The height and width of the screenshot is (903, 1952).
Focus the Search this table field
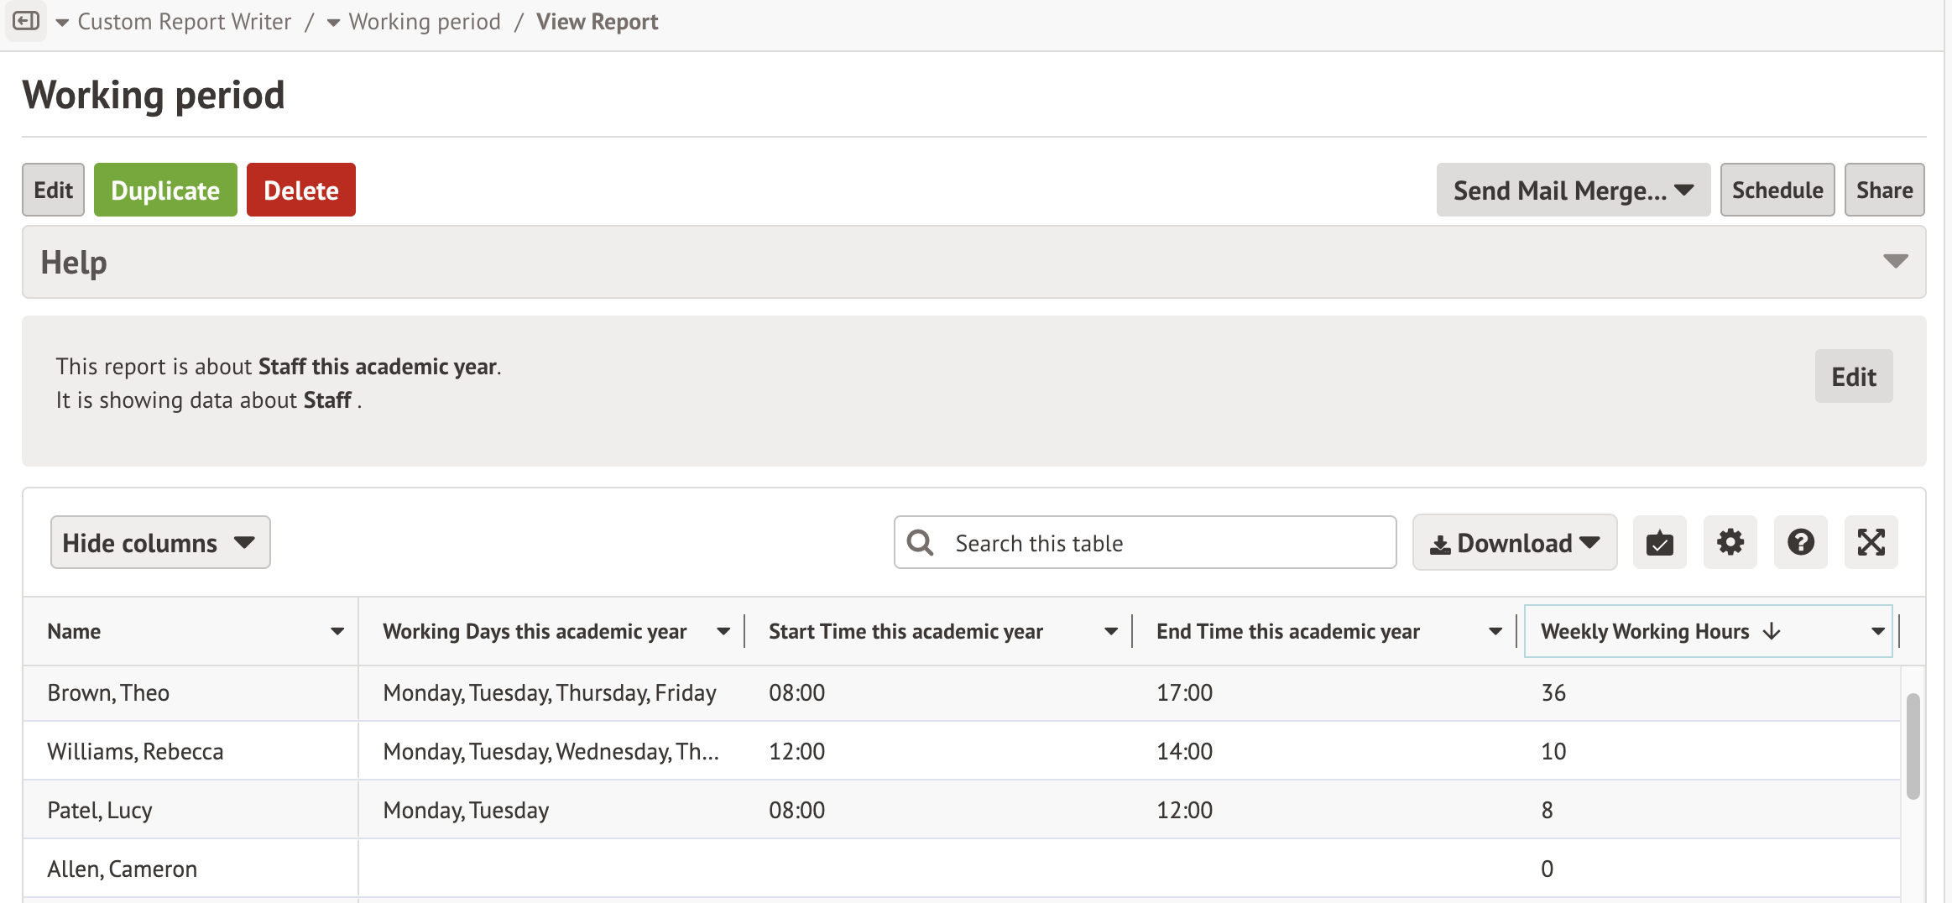tap(1167, 543)
